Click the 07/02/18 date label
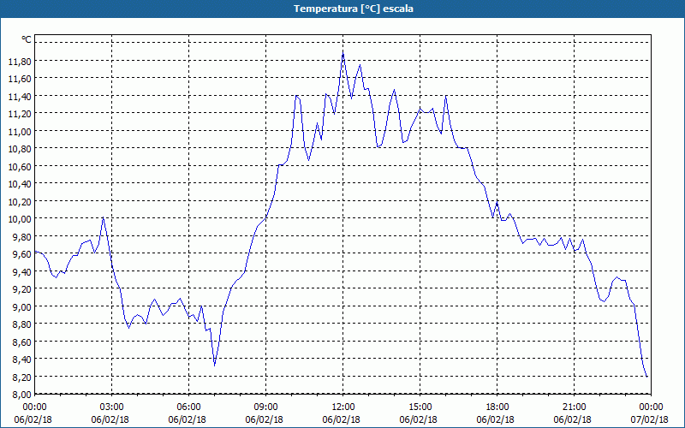The width and height of the screenshot is (685, 428). [x=650, y=419]
